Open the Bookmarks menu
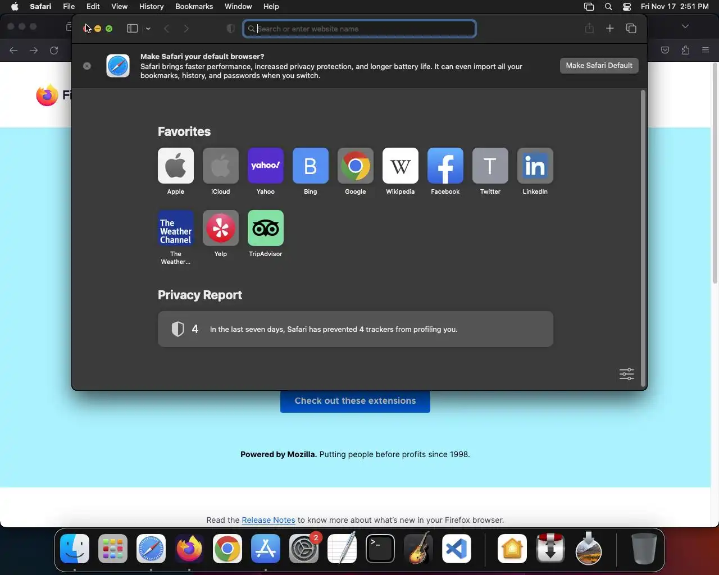 194,7
